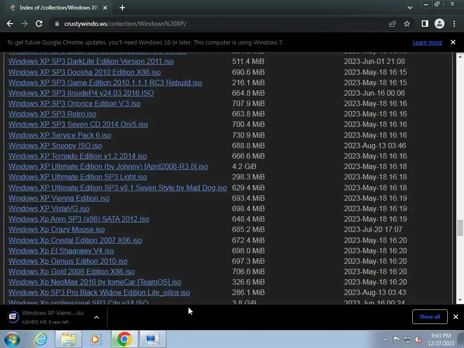
Task: Go back to the previous page
Action: click(x=10, y=24)
